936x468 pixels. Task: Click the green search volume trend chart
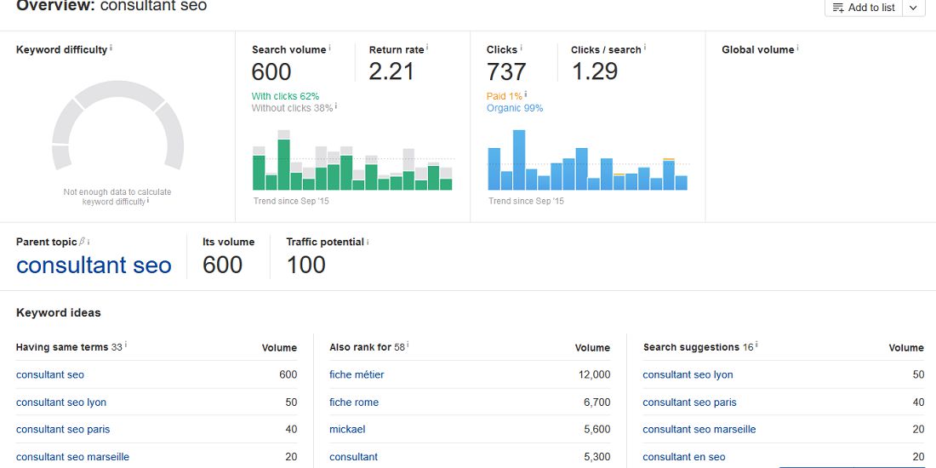tap(352, 160)
